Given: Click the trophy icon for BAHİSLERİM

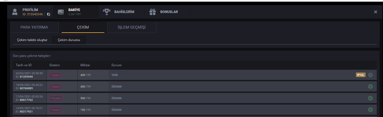Looking at the screenshot, I should [x=107, y=12].
